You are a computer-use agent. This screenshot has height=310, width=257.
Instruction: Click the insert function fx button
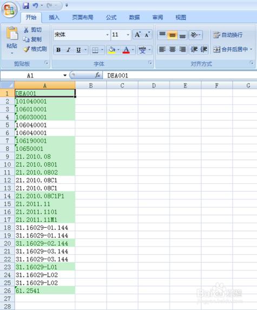[97, 75]
